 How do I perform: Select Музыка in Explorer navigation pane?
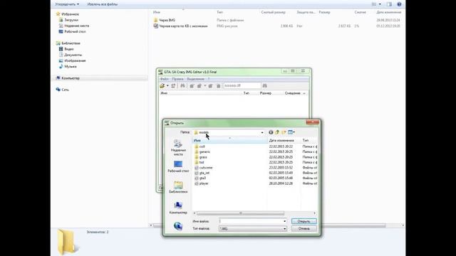pyautogui.click(x=68, y=66)
